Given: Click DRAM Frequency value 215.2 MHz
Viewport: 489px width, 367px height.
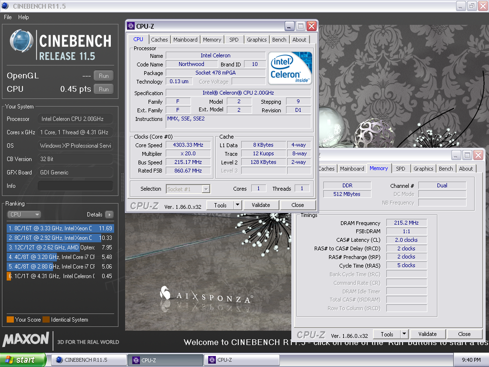Looking at the screenshot, I should [x=406, y=223].
